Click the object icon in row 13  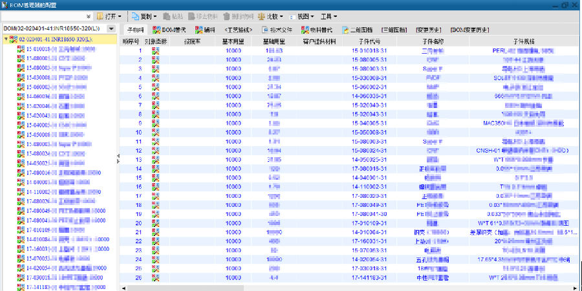(x=155, y=159)
